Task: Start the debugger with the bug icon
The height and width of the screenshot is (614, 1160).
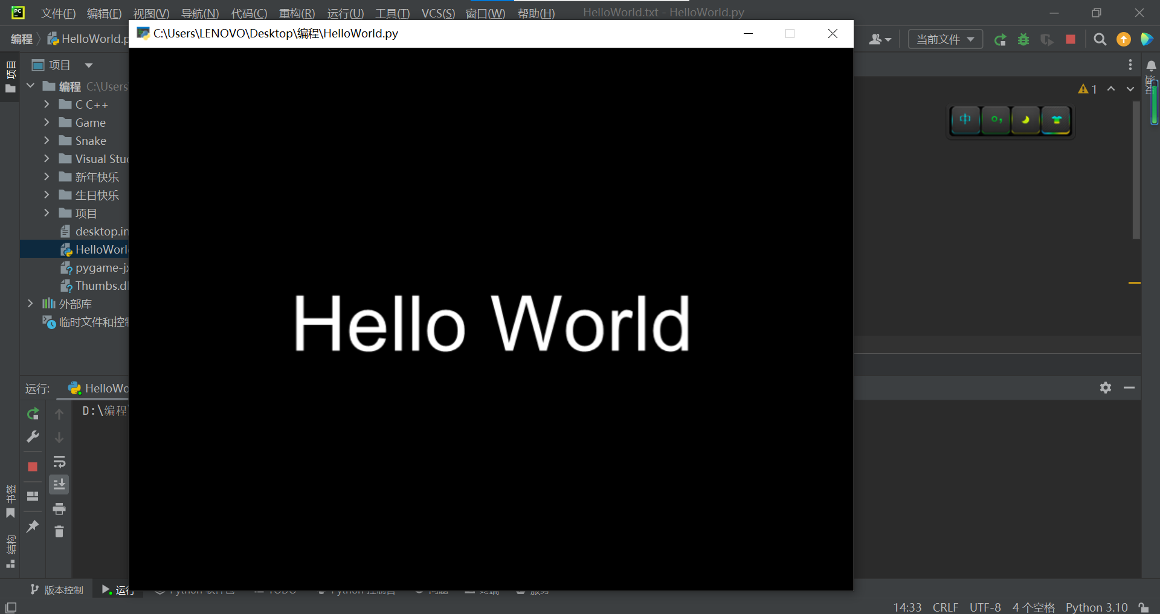Action: coord(1023,39)
